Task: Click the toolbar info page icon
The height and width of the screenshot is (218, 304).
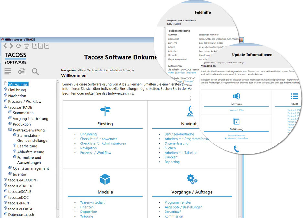Action: pyautogui.click(x=41, y=46)
